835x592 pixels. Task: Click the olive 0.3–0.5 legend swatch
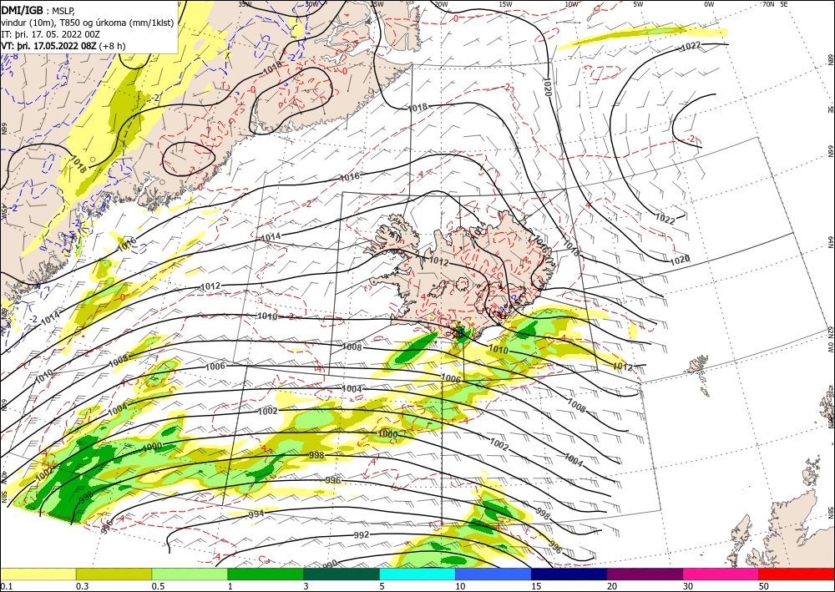(x=114, y=574)
